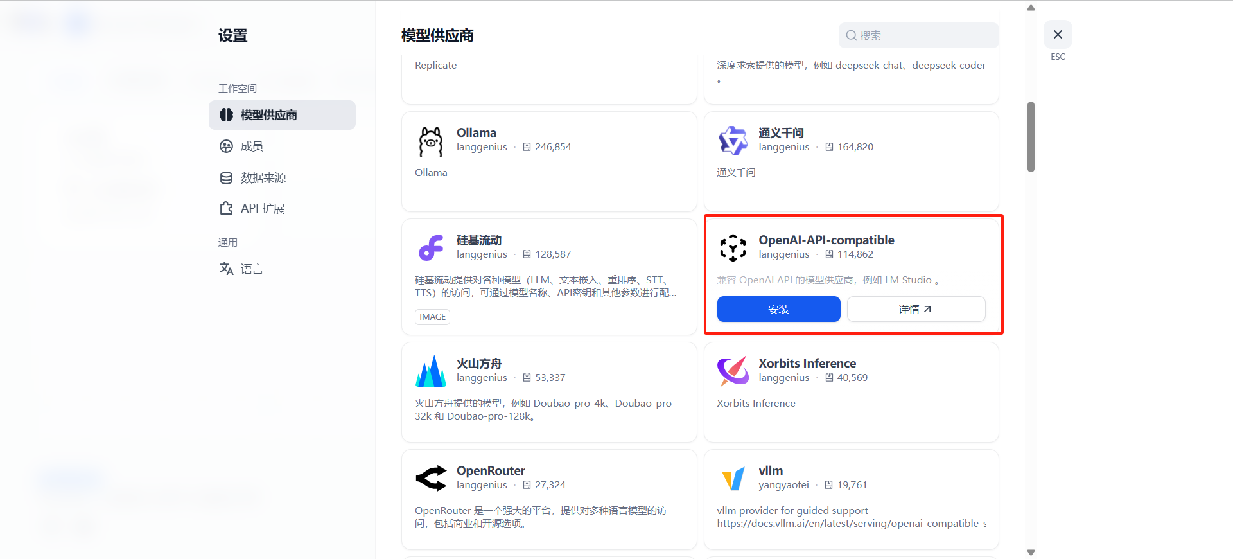Click the 火山方舟 mountain logo

tap(431, 371)
